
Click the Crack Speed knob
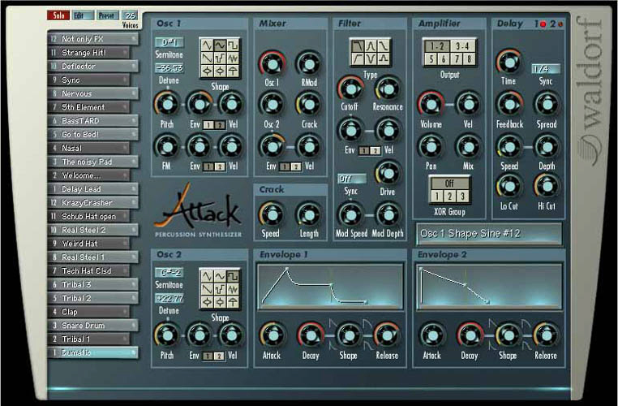click(270, 214)
